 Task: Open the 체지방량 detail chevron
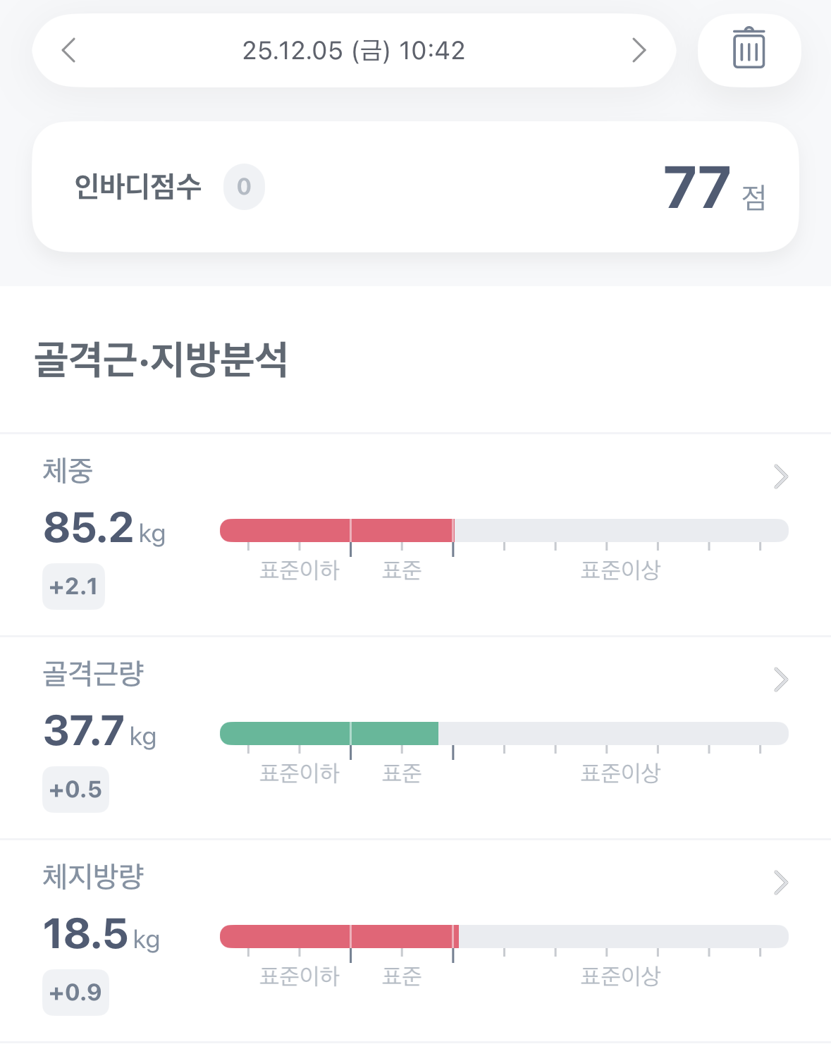[780, 883]
